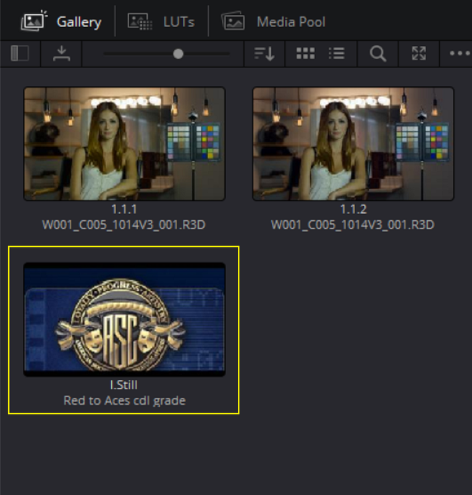This screenshot has width=472, height=495.
Task: Expand gallery with the fullscreen arrows icon
Action: (419, 53)
